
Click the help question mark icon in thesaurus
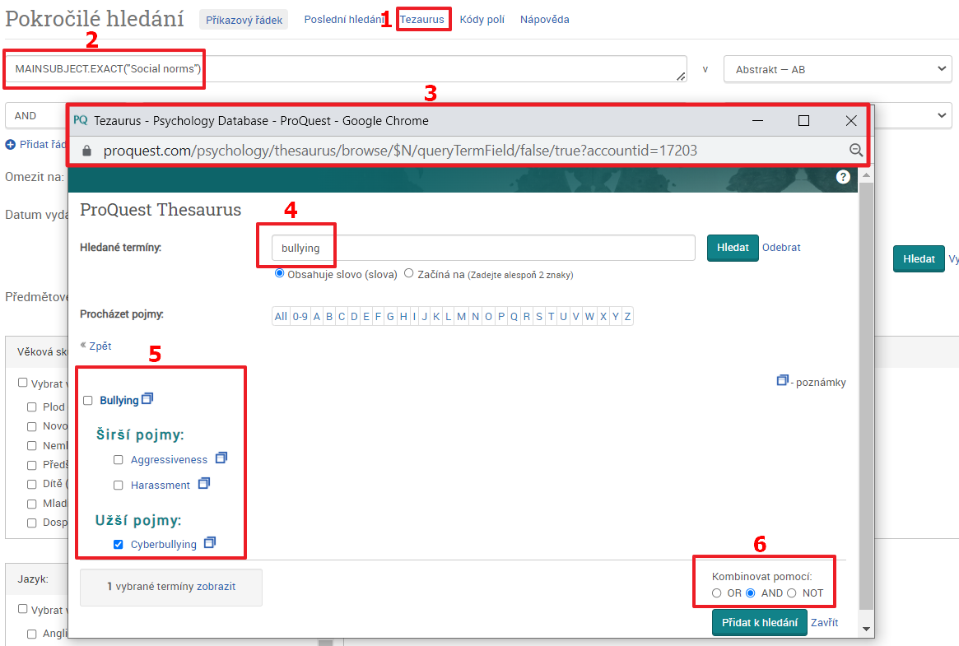844,177
